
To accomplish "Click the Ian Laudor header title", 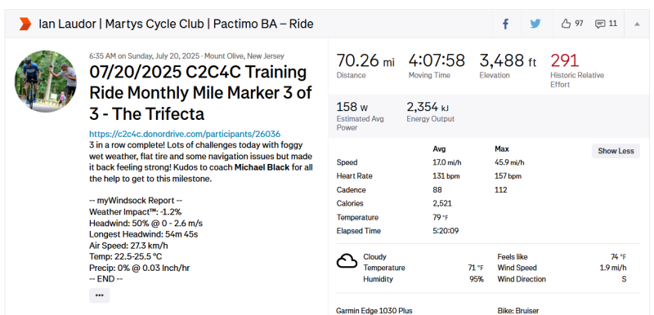I will pos(176,24).
